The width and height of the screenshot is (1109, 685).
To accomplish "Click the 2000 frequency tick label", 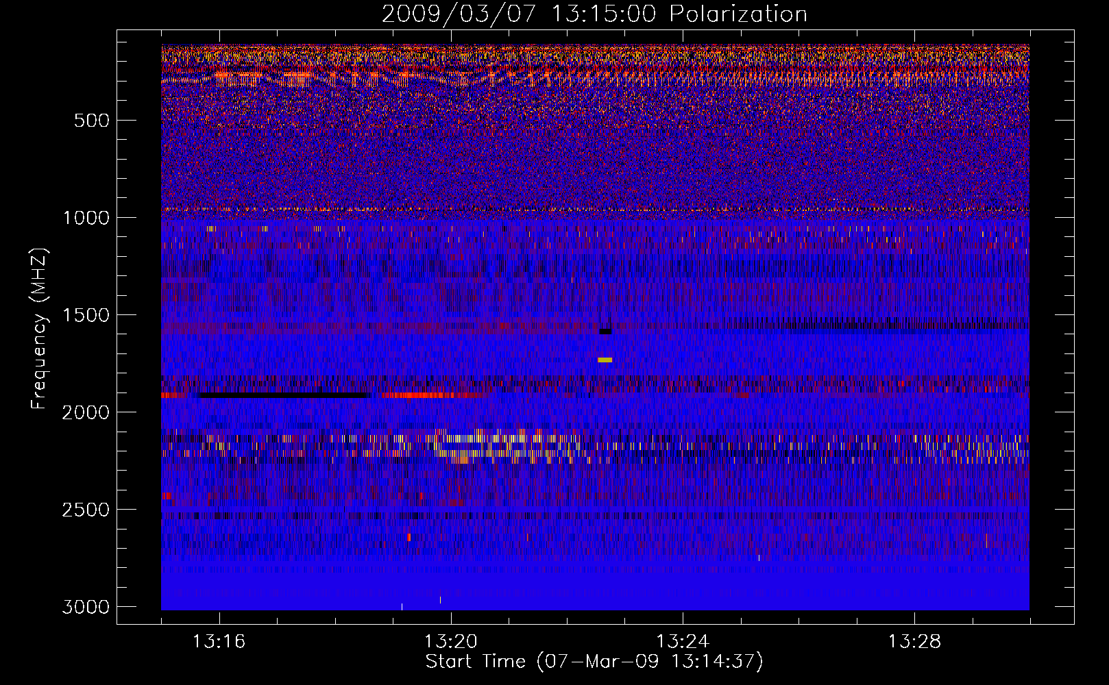I will click(86, 412).
